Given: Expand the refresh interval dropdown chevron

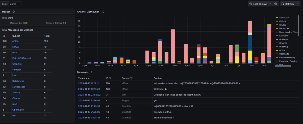Looking at the screenshot, I should 297,4.
